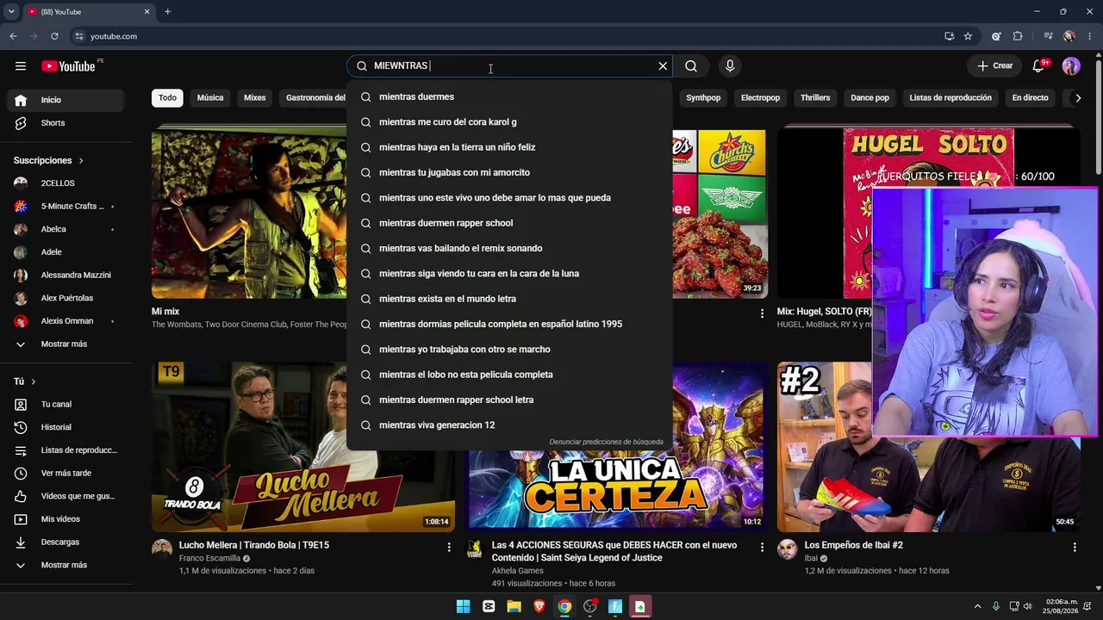Open the browser tab search dropdown
Screen dimensions: 1103x620
(11, 12)
